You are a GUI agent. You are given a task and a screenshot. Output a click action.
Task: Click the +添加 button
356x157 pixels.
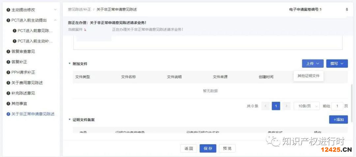click(338, 119)
